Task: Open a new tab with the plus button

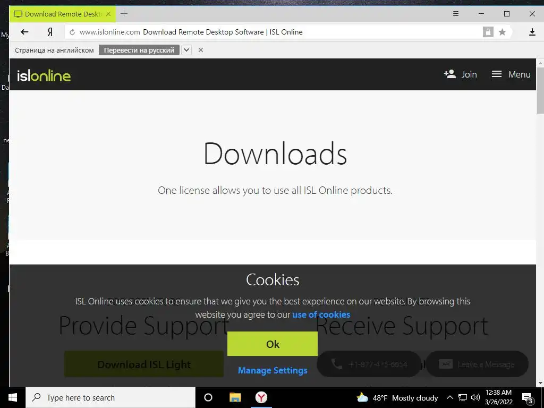Action: click(124, 14)
